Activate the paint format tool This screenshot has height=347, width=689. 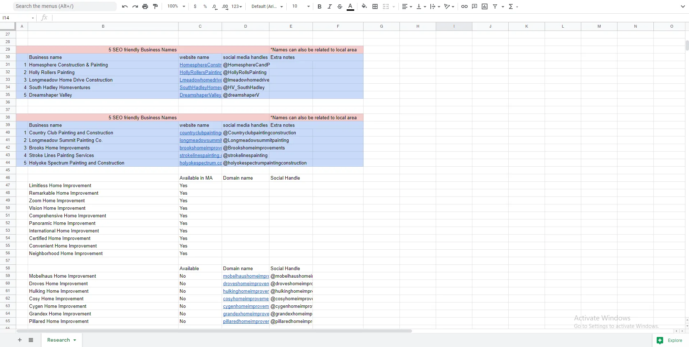click(x=156, y=6)
